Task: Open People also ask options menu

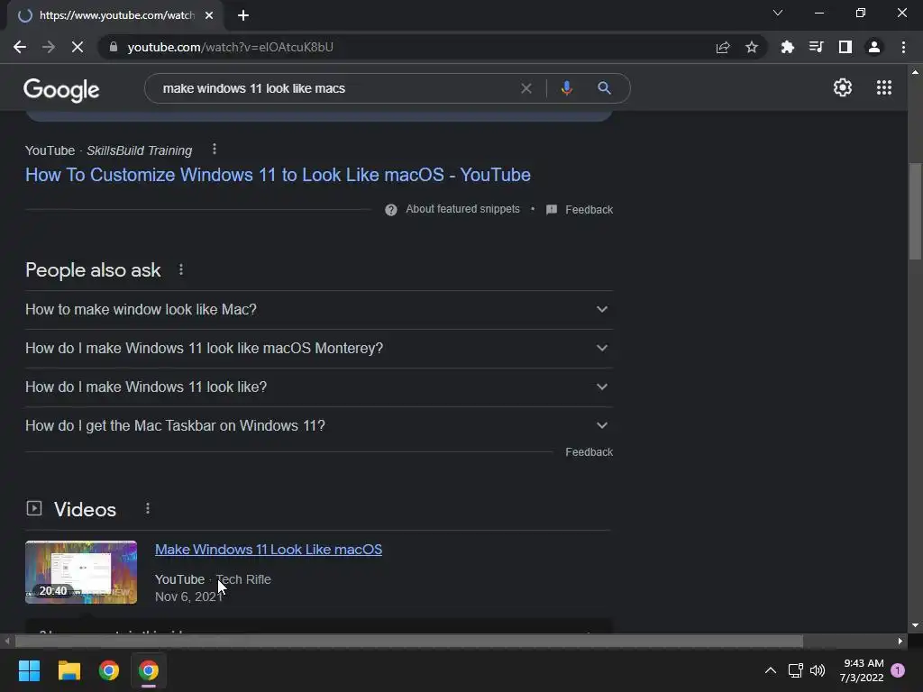Action: pos(180,269)
